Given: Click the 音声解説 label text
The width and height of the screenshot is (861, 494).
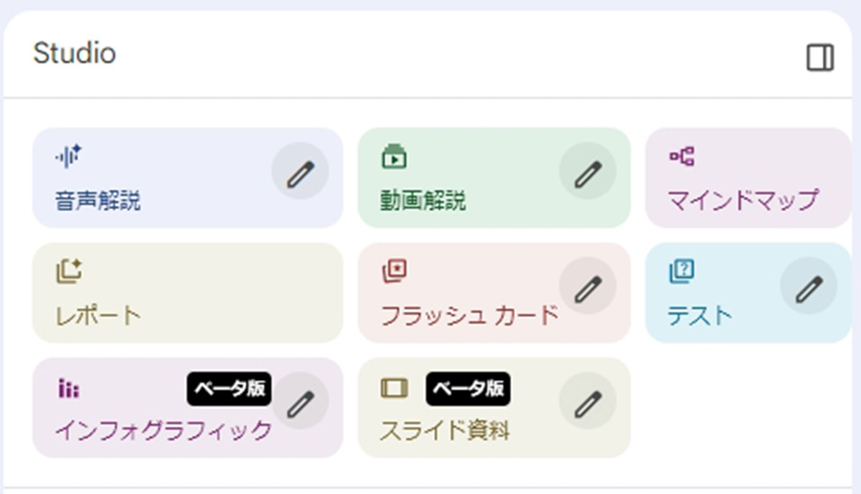Looking at the screenshot, I should point(98,201).
